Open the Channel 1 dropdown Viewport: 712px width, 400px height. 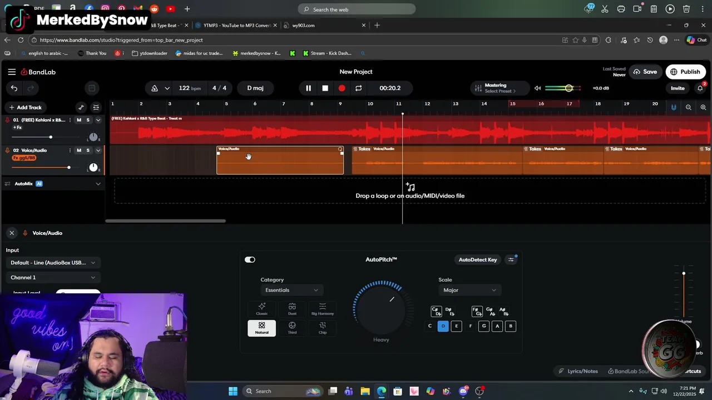pyautogui.click(x=53, y=277)
